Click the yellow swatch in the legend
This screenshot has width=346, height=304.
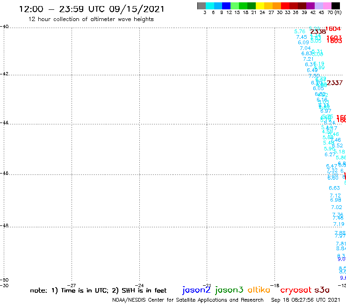260,6
